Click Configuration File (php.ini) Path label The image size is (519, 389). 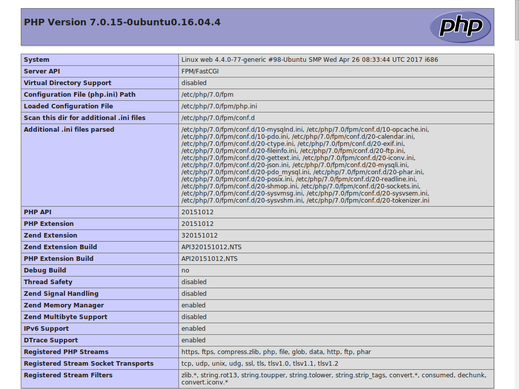80,95
